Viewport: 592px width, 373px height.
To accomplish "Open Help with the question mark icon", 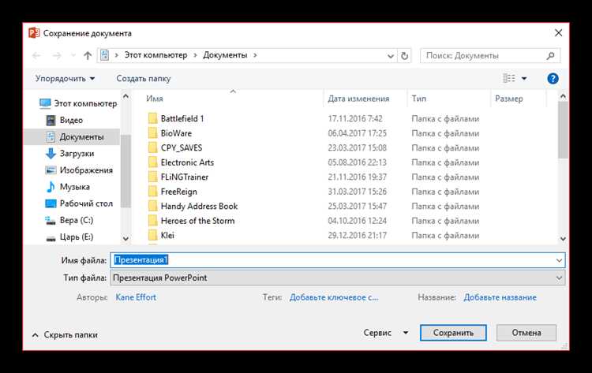I will pyautogui.click(x=553, y=78).
